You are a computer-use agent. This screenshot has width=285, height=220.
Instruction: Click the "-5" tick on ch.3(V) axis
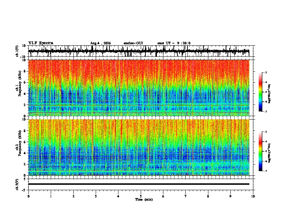click(24, 190)
